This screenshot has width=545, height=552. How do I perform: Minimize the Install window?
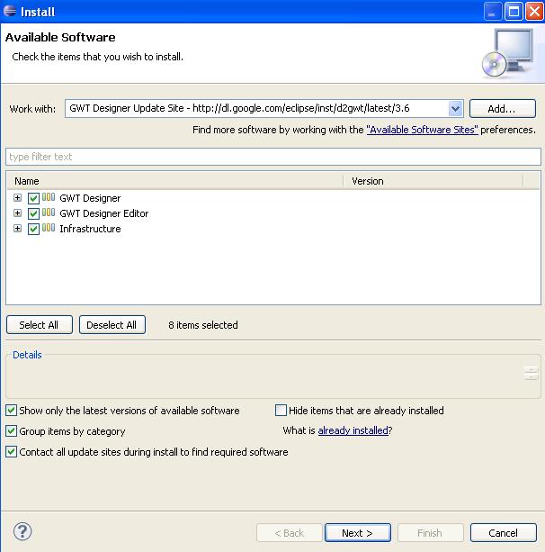[x=493, y=12]
